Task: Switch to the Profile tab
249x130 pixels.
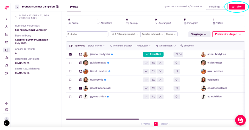Action: pos(74,7)
